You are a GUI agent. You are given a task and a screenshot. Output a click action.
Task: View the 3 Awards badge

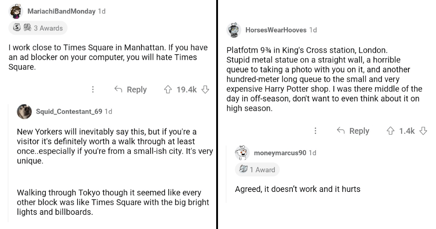click(x=38, y=28)
